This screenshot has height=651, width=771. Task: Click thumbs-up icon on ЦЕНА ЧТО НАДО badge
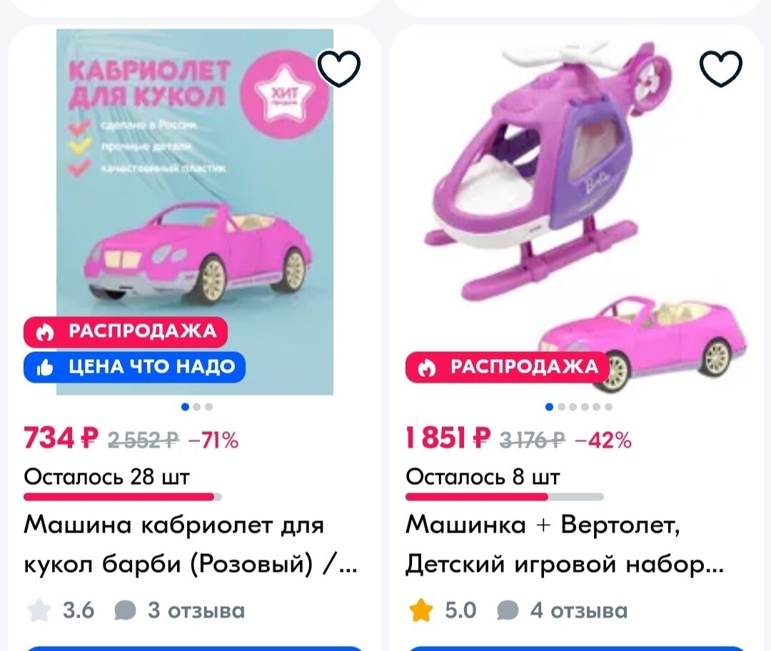point(46,367)
